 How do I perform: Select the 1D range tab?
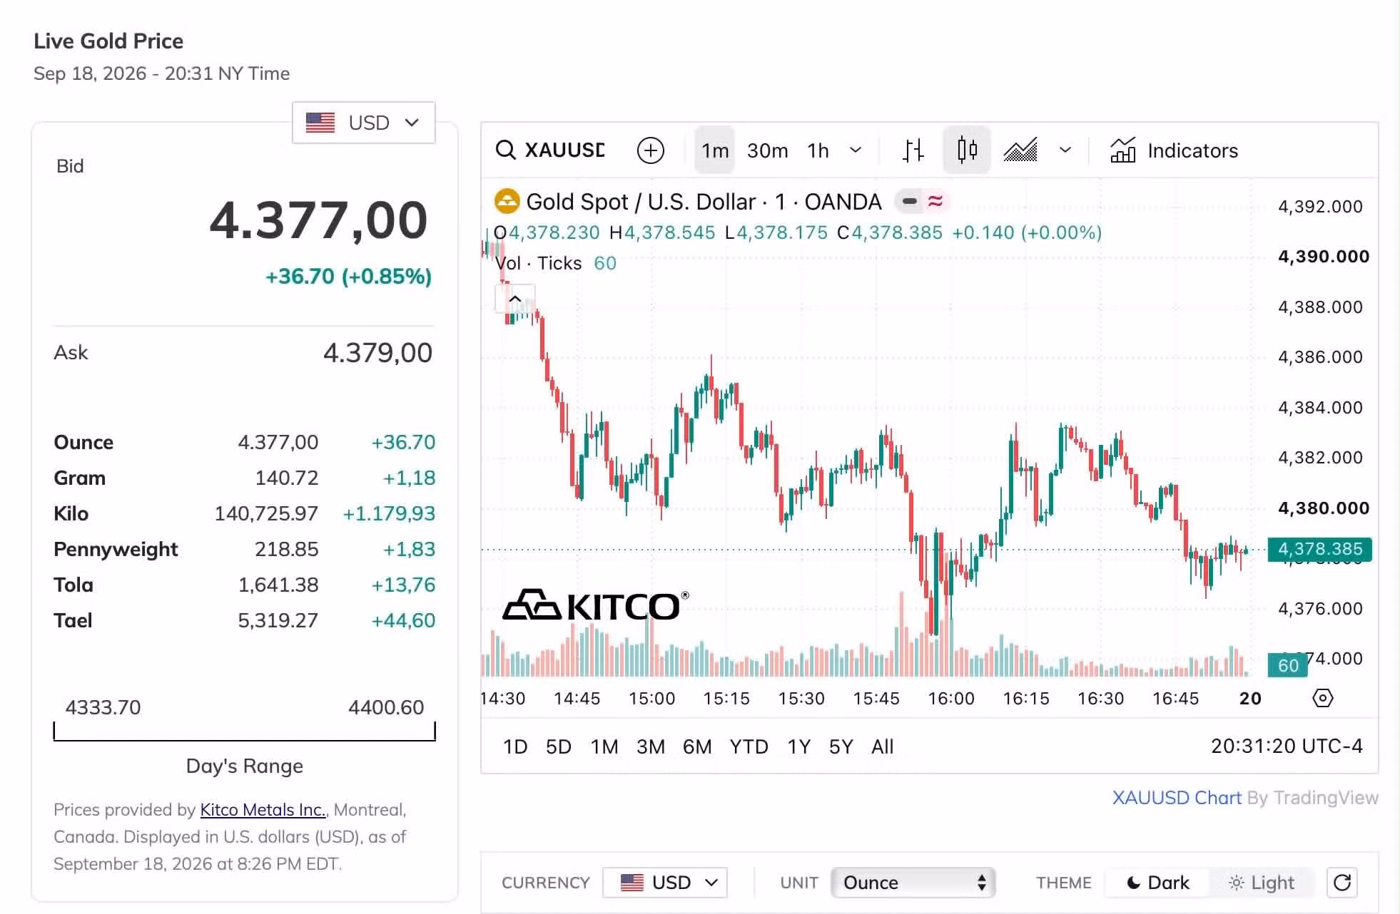tap(515, 746)
